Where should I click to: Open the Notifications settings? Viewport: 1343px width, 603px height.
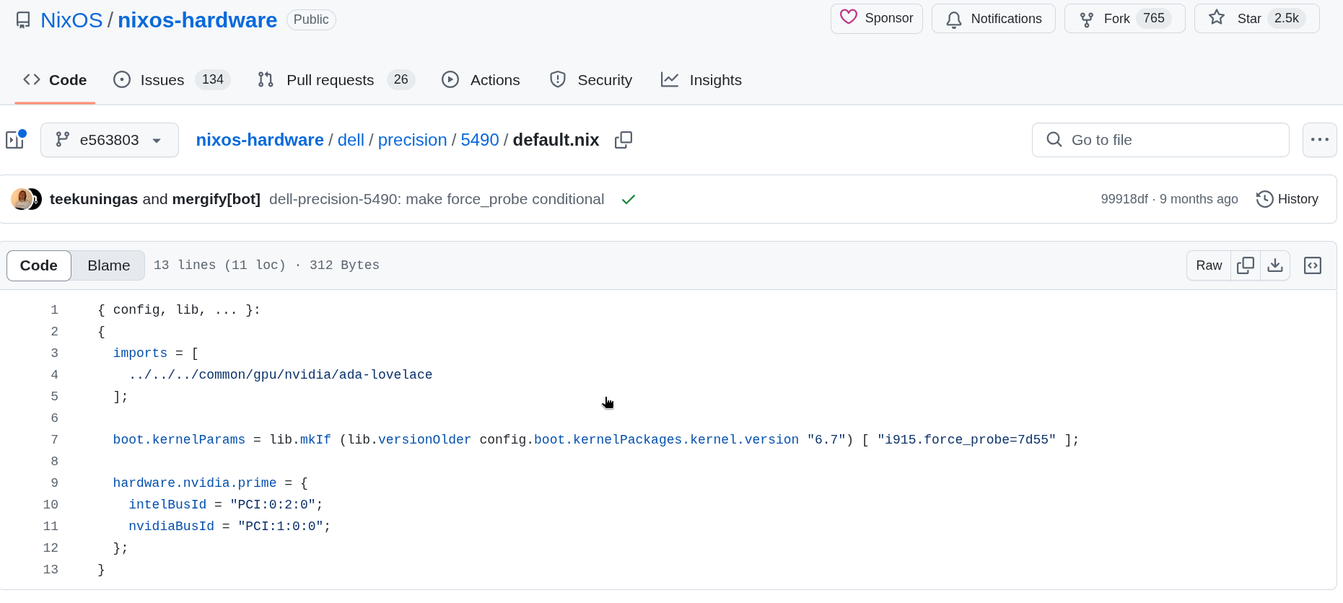coord(993,19)
